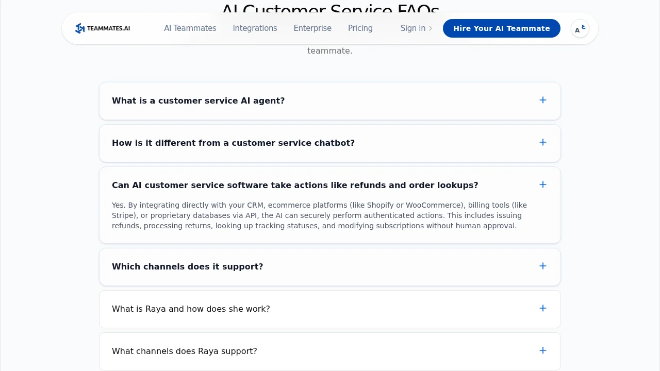Collapse the refunds and order lookups question

click(295, 185)
